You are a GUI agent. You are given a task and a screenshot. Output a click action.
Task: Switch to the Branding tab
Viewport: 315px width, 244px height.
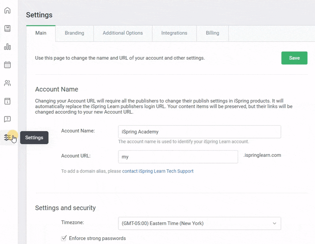[x=74, y=33]
